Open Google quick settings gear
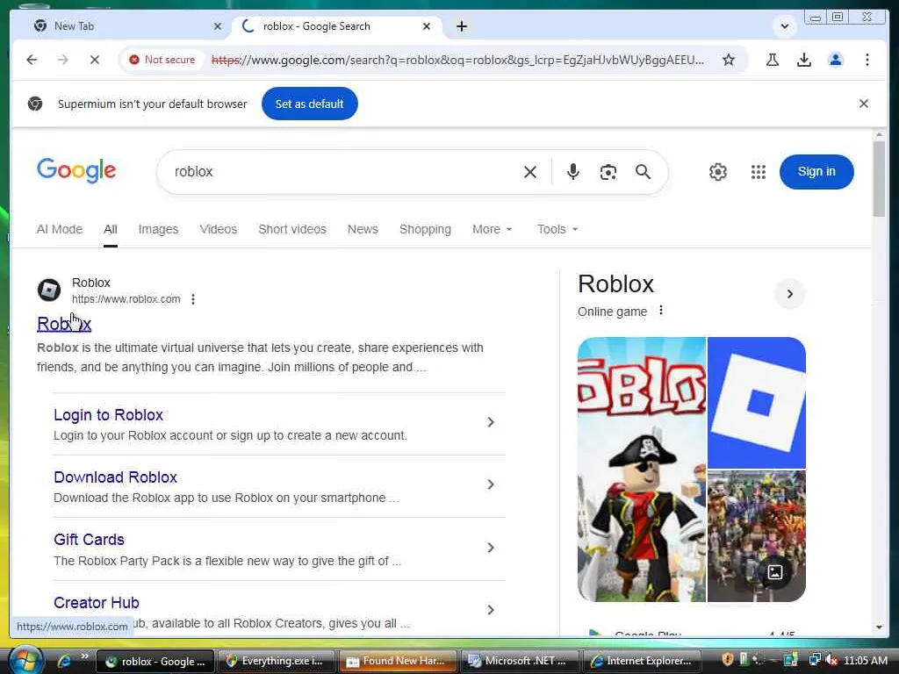Viewport: 899px width, 674px height. point(718,172)
